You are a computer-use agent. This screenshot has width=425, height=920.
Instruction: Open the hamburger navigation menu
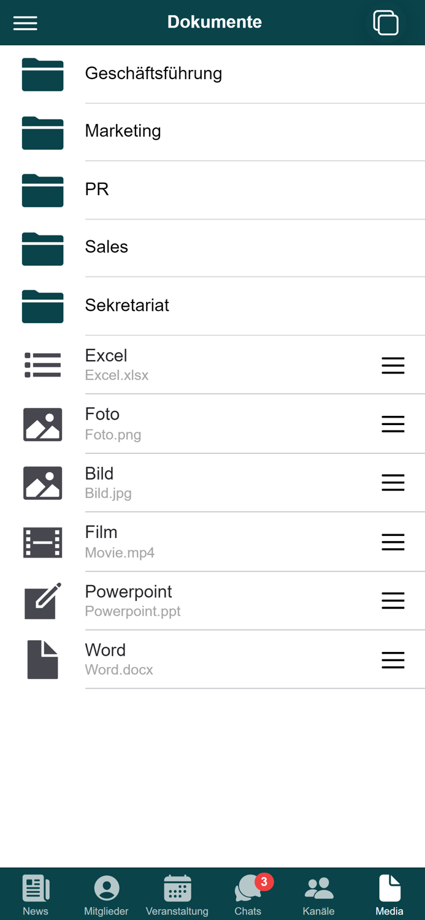coord(25,23)
